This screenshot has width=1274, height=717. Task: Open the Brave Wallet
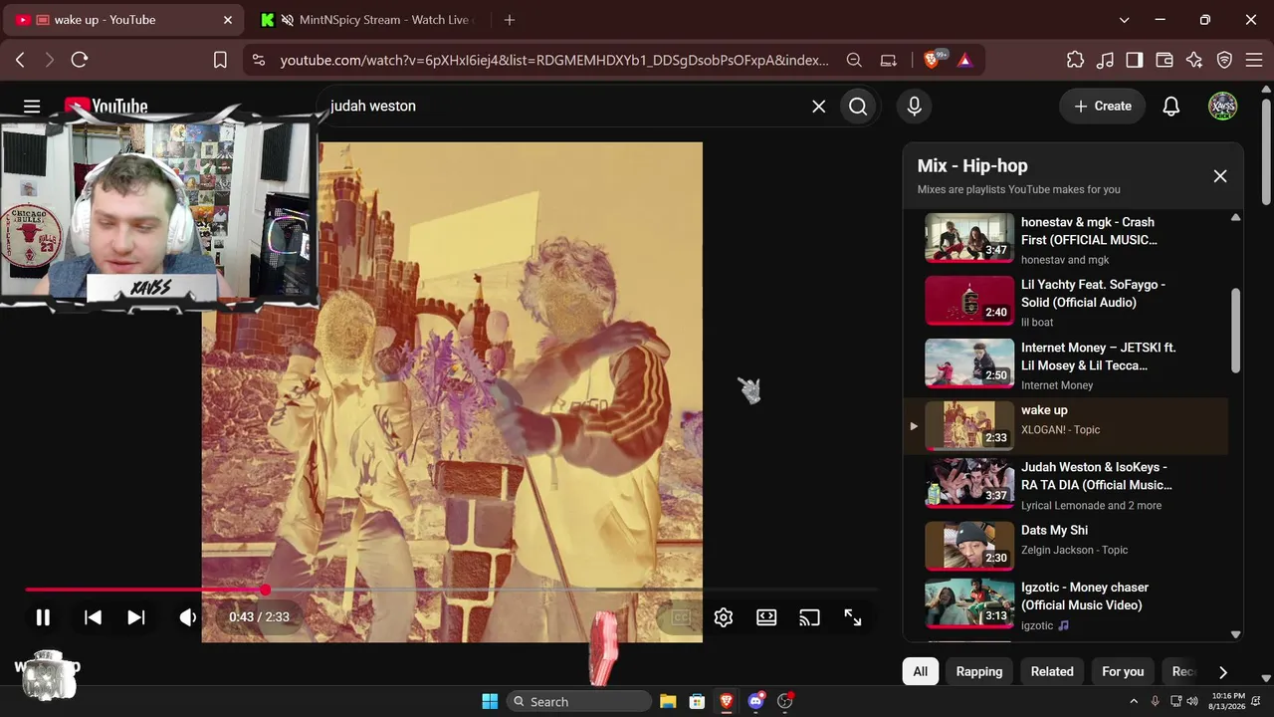tap(1165, 60)
